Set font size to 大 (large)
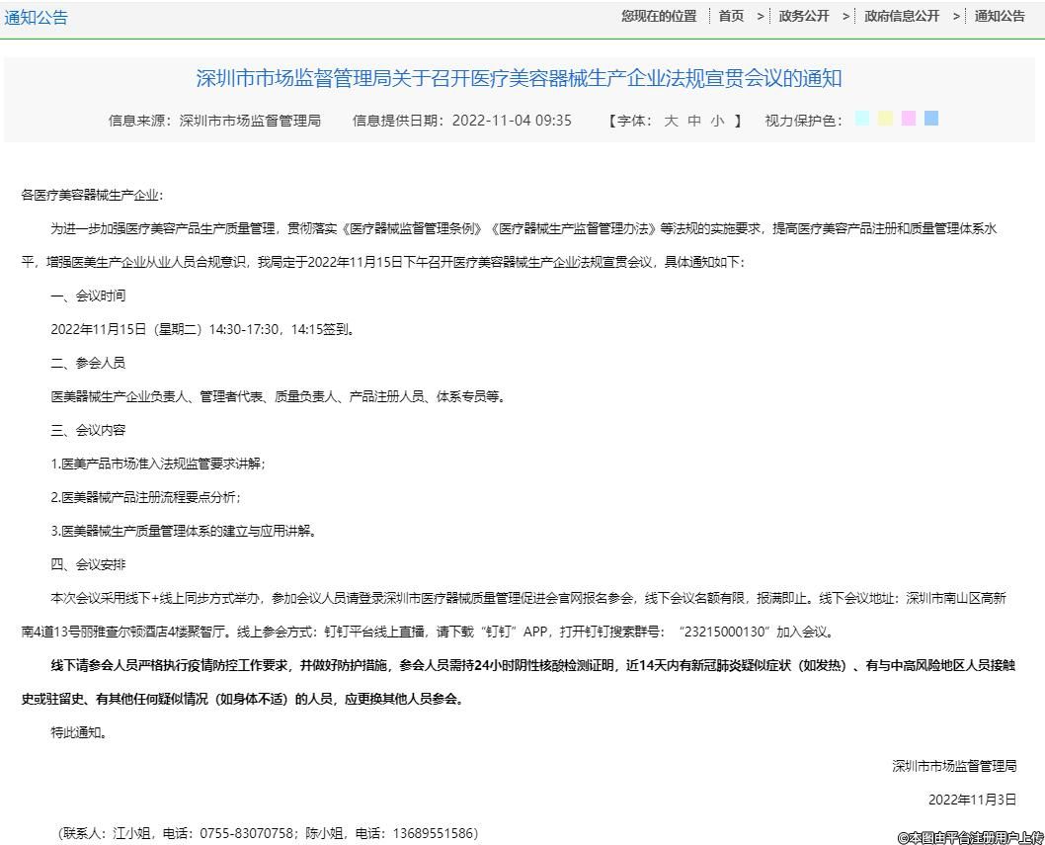The width and height of the screenshot is (1045, 845). tap(671, 121)
